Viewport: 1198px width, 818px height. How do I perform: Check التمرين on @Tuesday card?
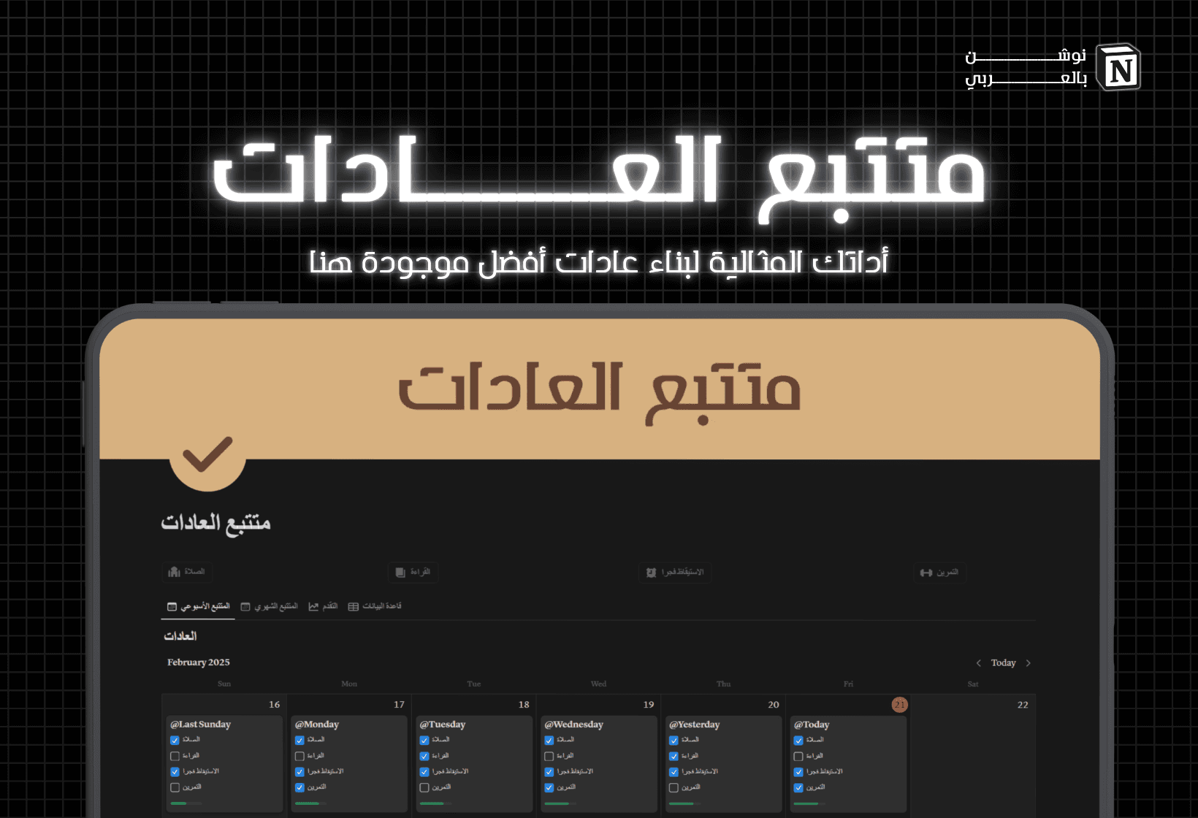point(424,788)
